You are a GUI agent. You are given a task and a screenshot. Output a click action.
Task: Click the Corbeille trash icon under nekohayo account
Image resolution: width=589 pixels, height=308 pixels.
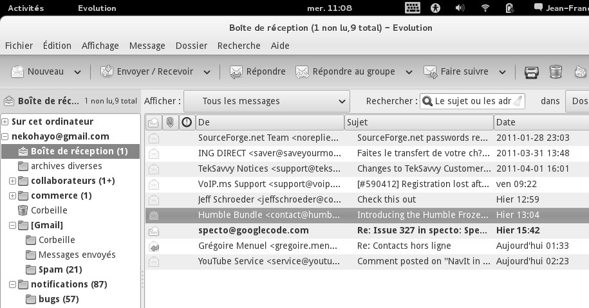[x=23, y=210]
